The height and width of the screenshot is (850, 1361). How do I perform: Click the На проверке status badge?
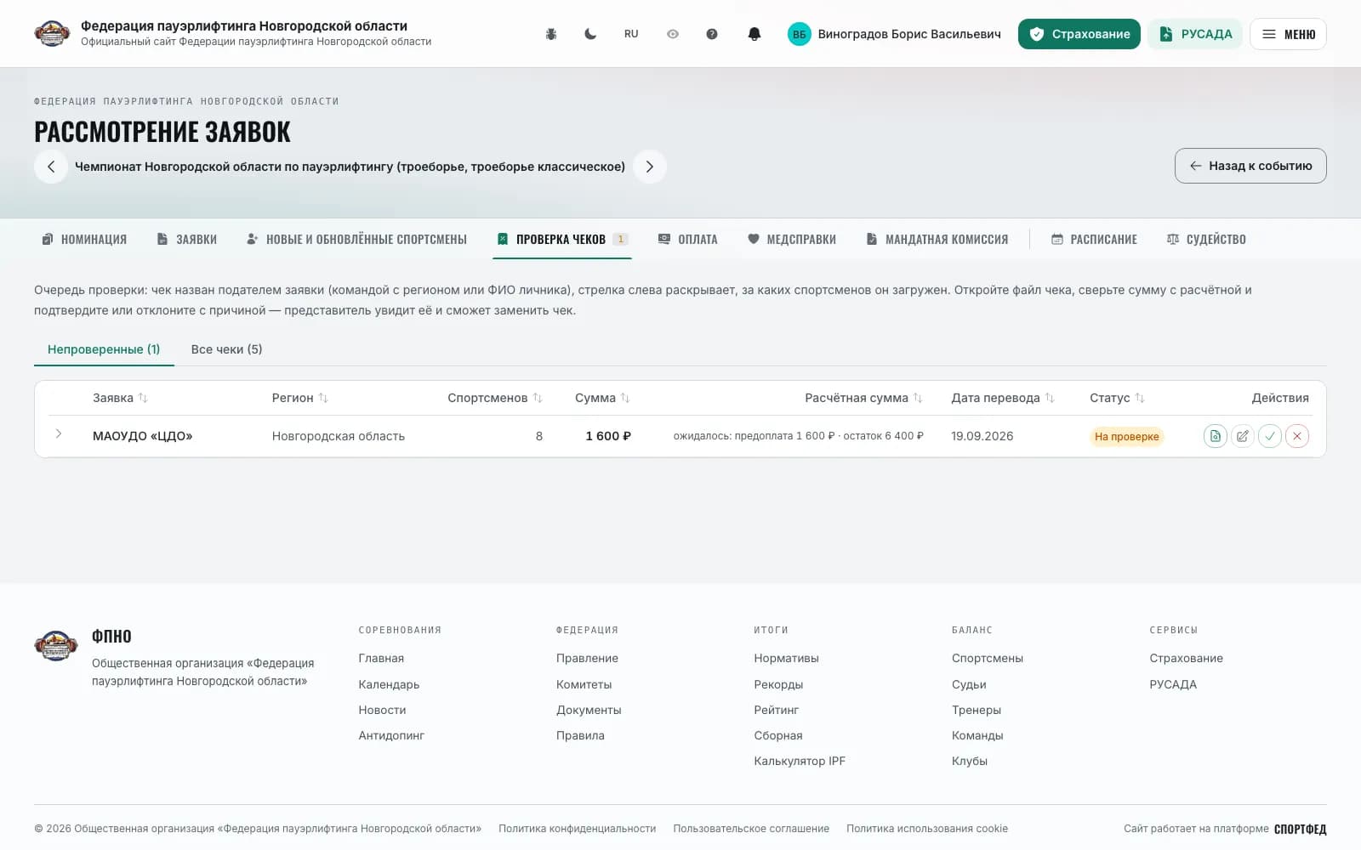[x=1126, y=437]
